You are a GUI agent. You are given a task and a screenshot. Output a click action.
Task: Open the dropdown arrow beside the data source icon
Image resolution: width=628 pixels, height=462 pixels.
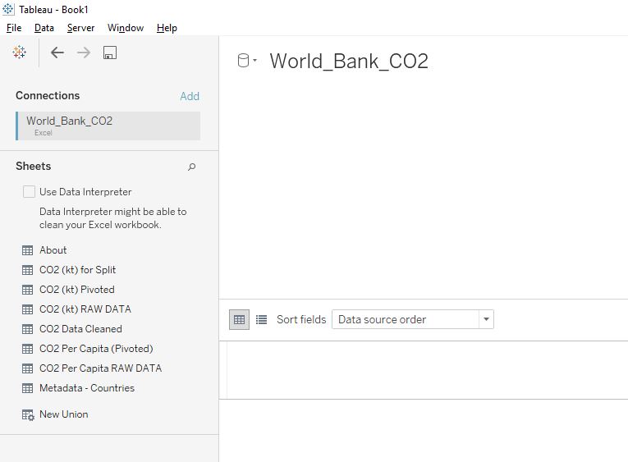254,61
